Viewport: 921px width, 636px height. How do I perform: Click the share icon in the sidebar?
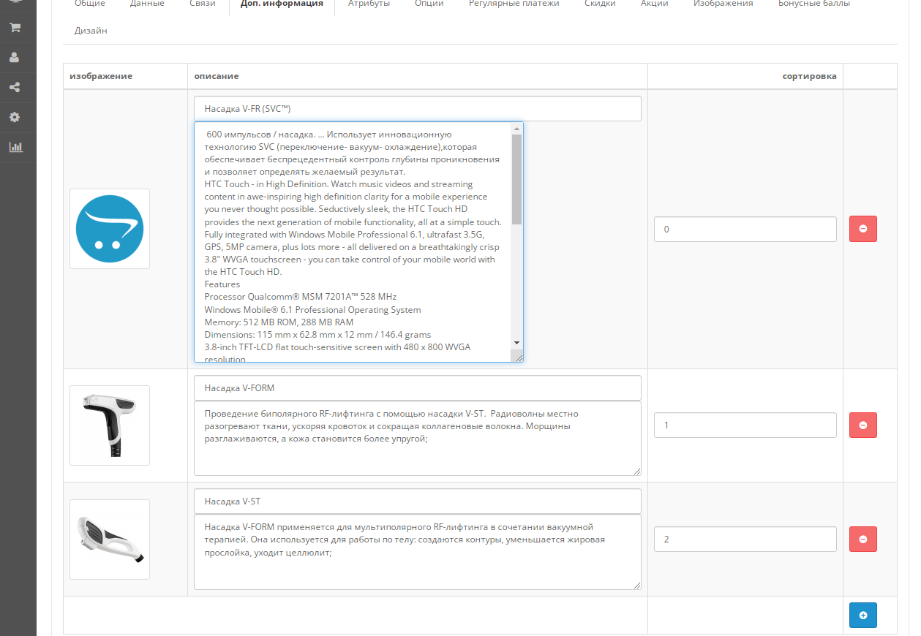pos(14,87)
